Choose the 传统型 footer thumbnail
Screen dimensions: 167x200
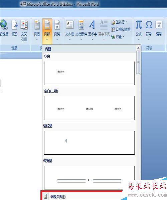click(x=89, y=177)
